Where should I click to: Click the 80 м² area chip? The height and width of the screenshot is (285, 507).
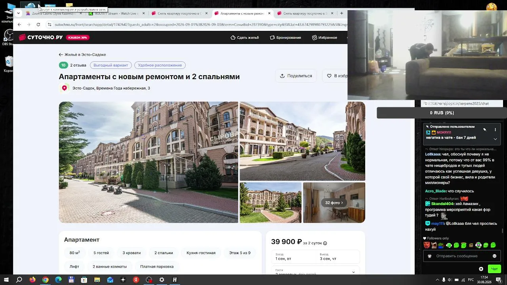click(75, 253)
